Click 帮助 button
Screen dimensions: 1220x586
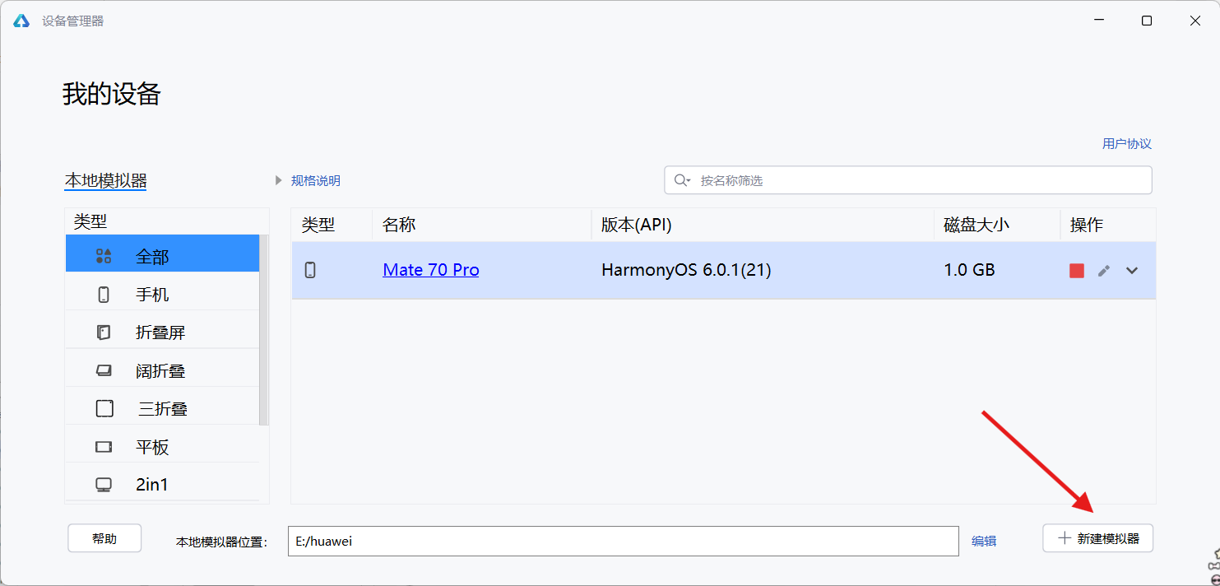(x=104, y=538)
